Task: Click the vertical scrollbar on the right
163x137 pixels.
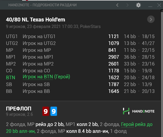Action: 162,73
